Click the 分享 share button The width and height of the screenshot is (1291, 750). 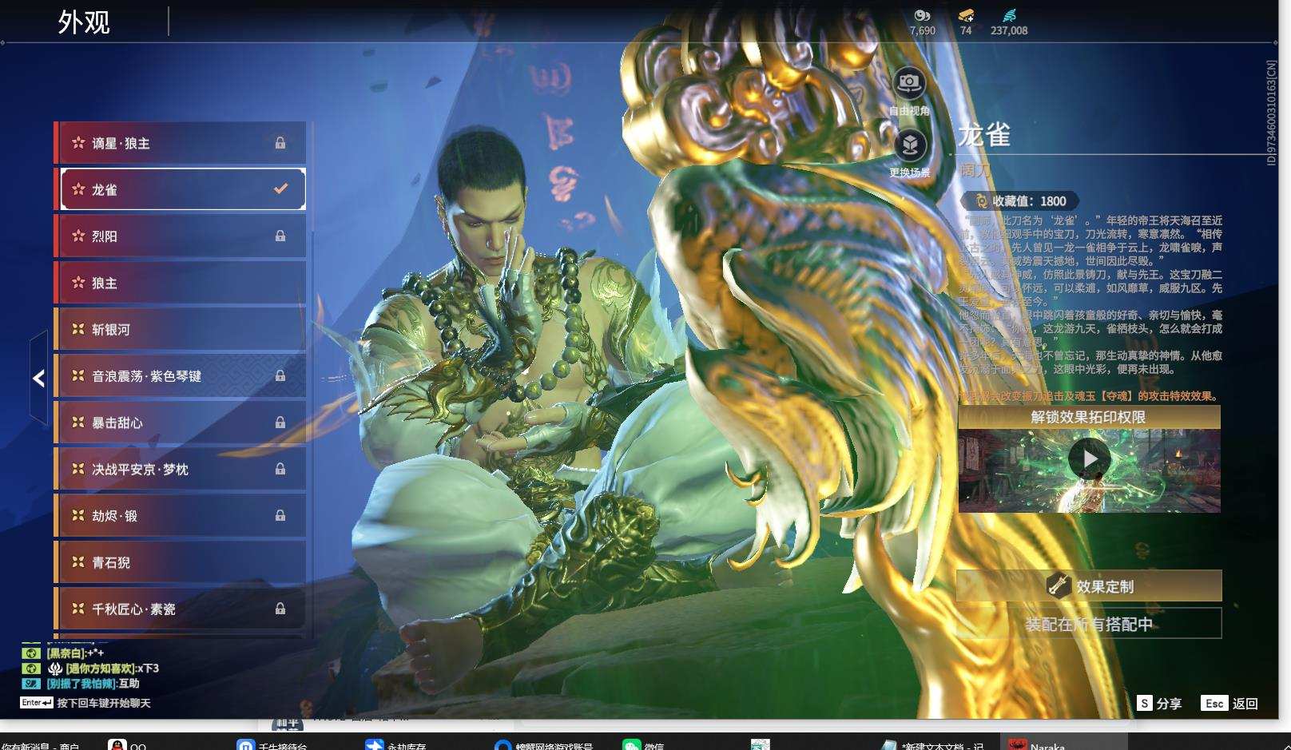point(1159,704)
